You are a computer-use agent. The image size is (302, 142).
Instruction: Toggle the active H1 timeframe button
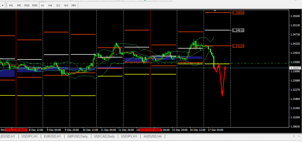[42, 5]
